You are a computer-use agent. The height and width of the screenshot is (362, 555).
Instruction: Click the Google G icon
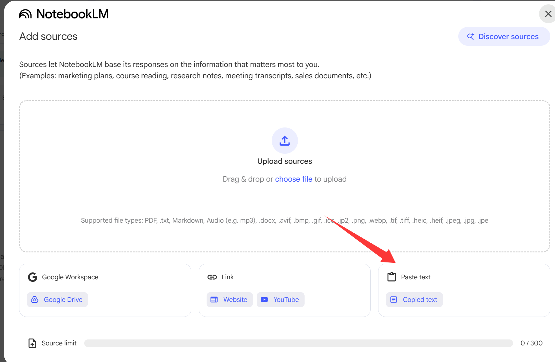tap(33, 277)
